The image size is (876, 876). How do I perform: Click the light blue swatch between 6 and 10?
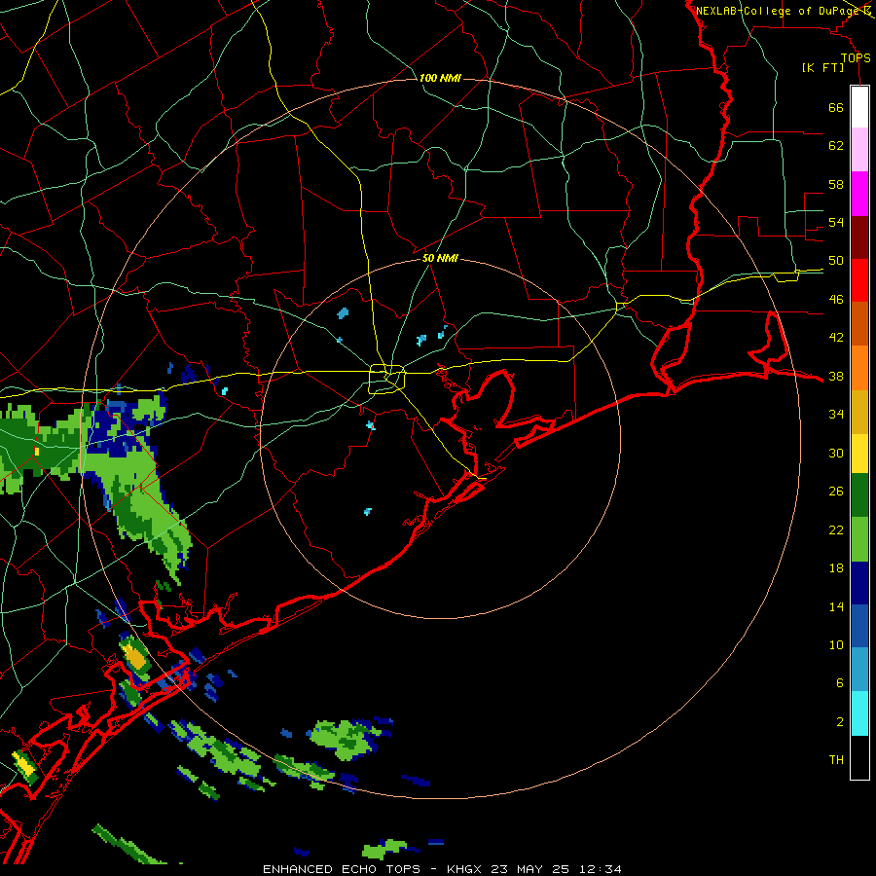click(x=859, y=670)
